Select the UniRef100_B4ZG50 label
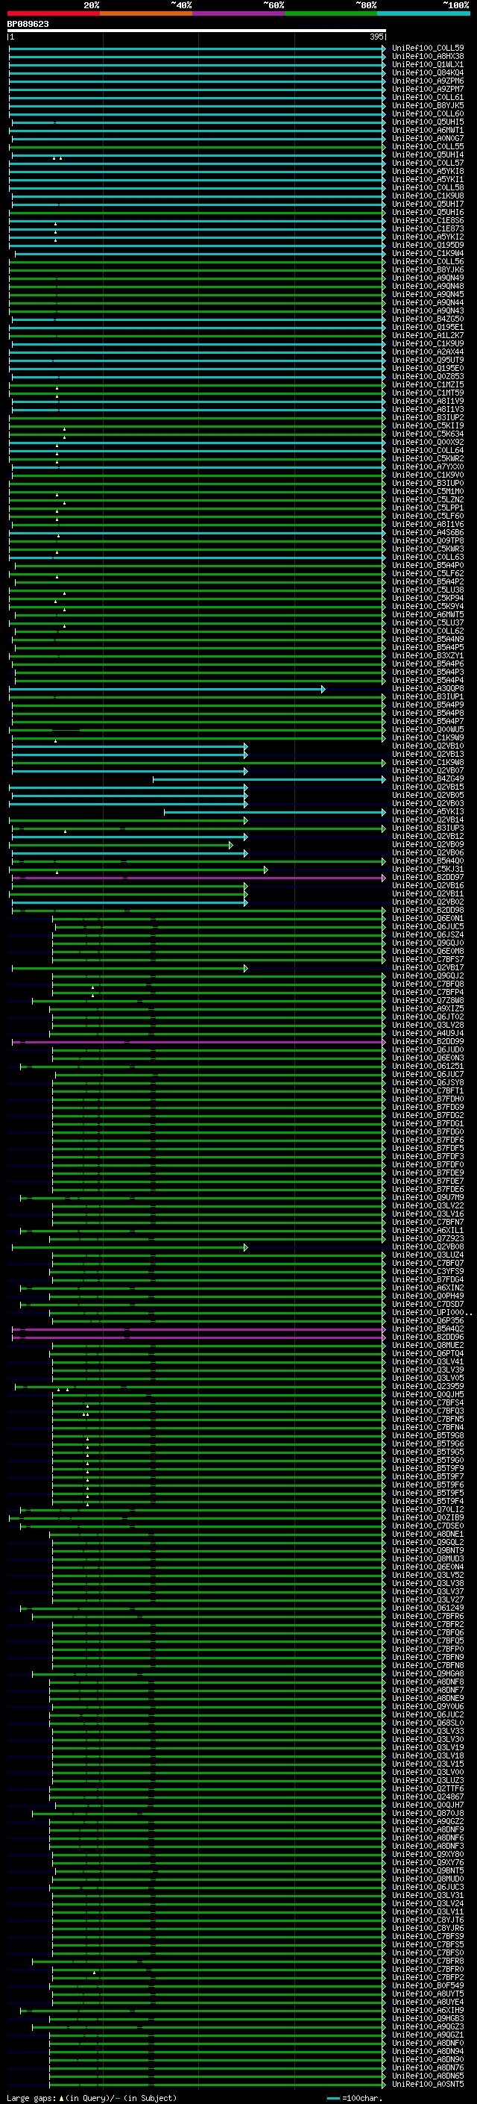477x2104 pixels. (428, 319)
